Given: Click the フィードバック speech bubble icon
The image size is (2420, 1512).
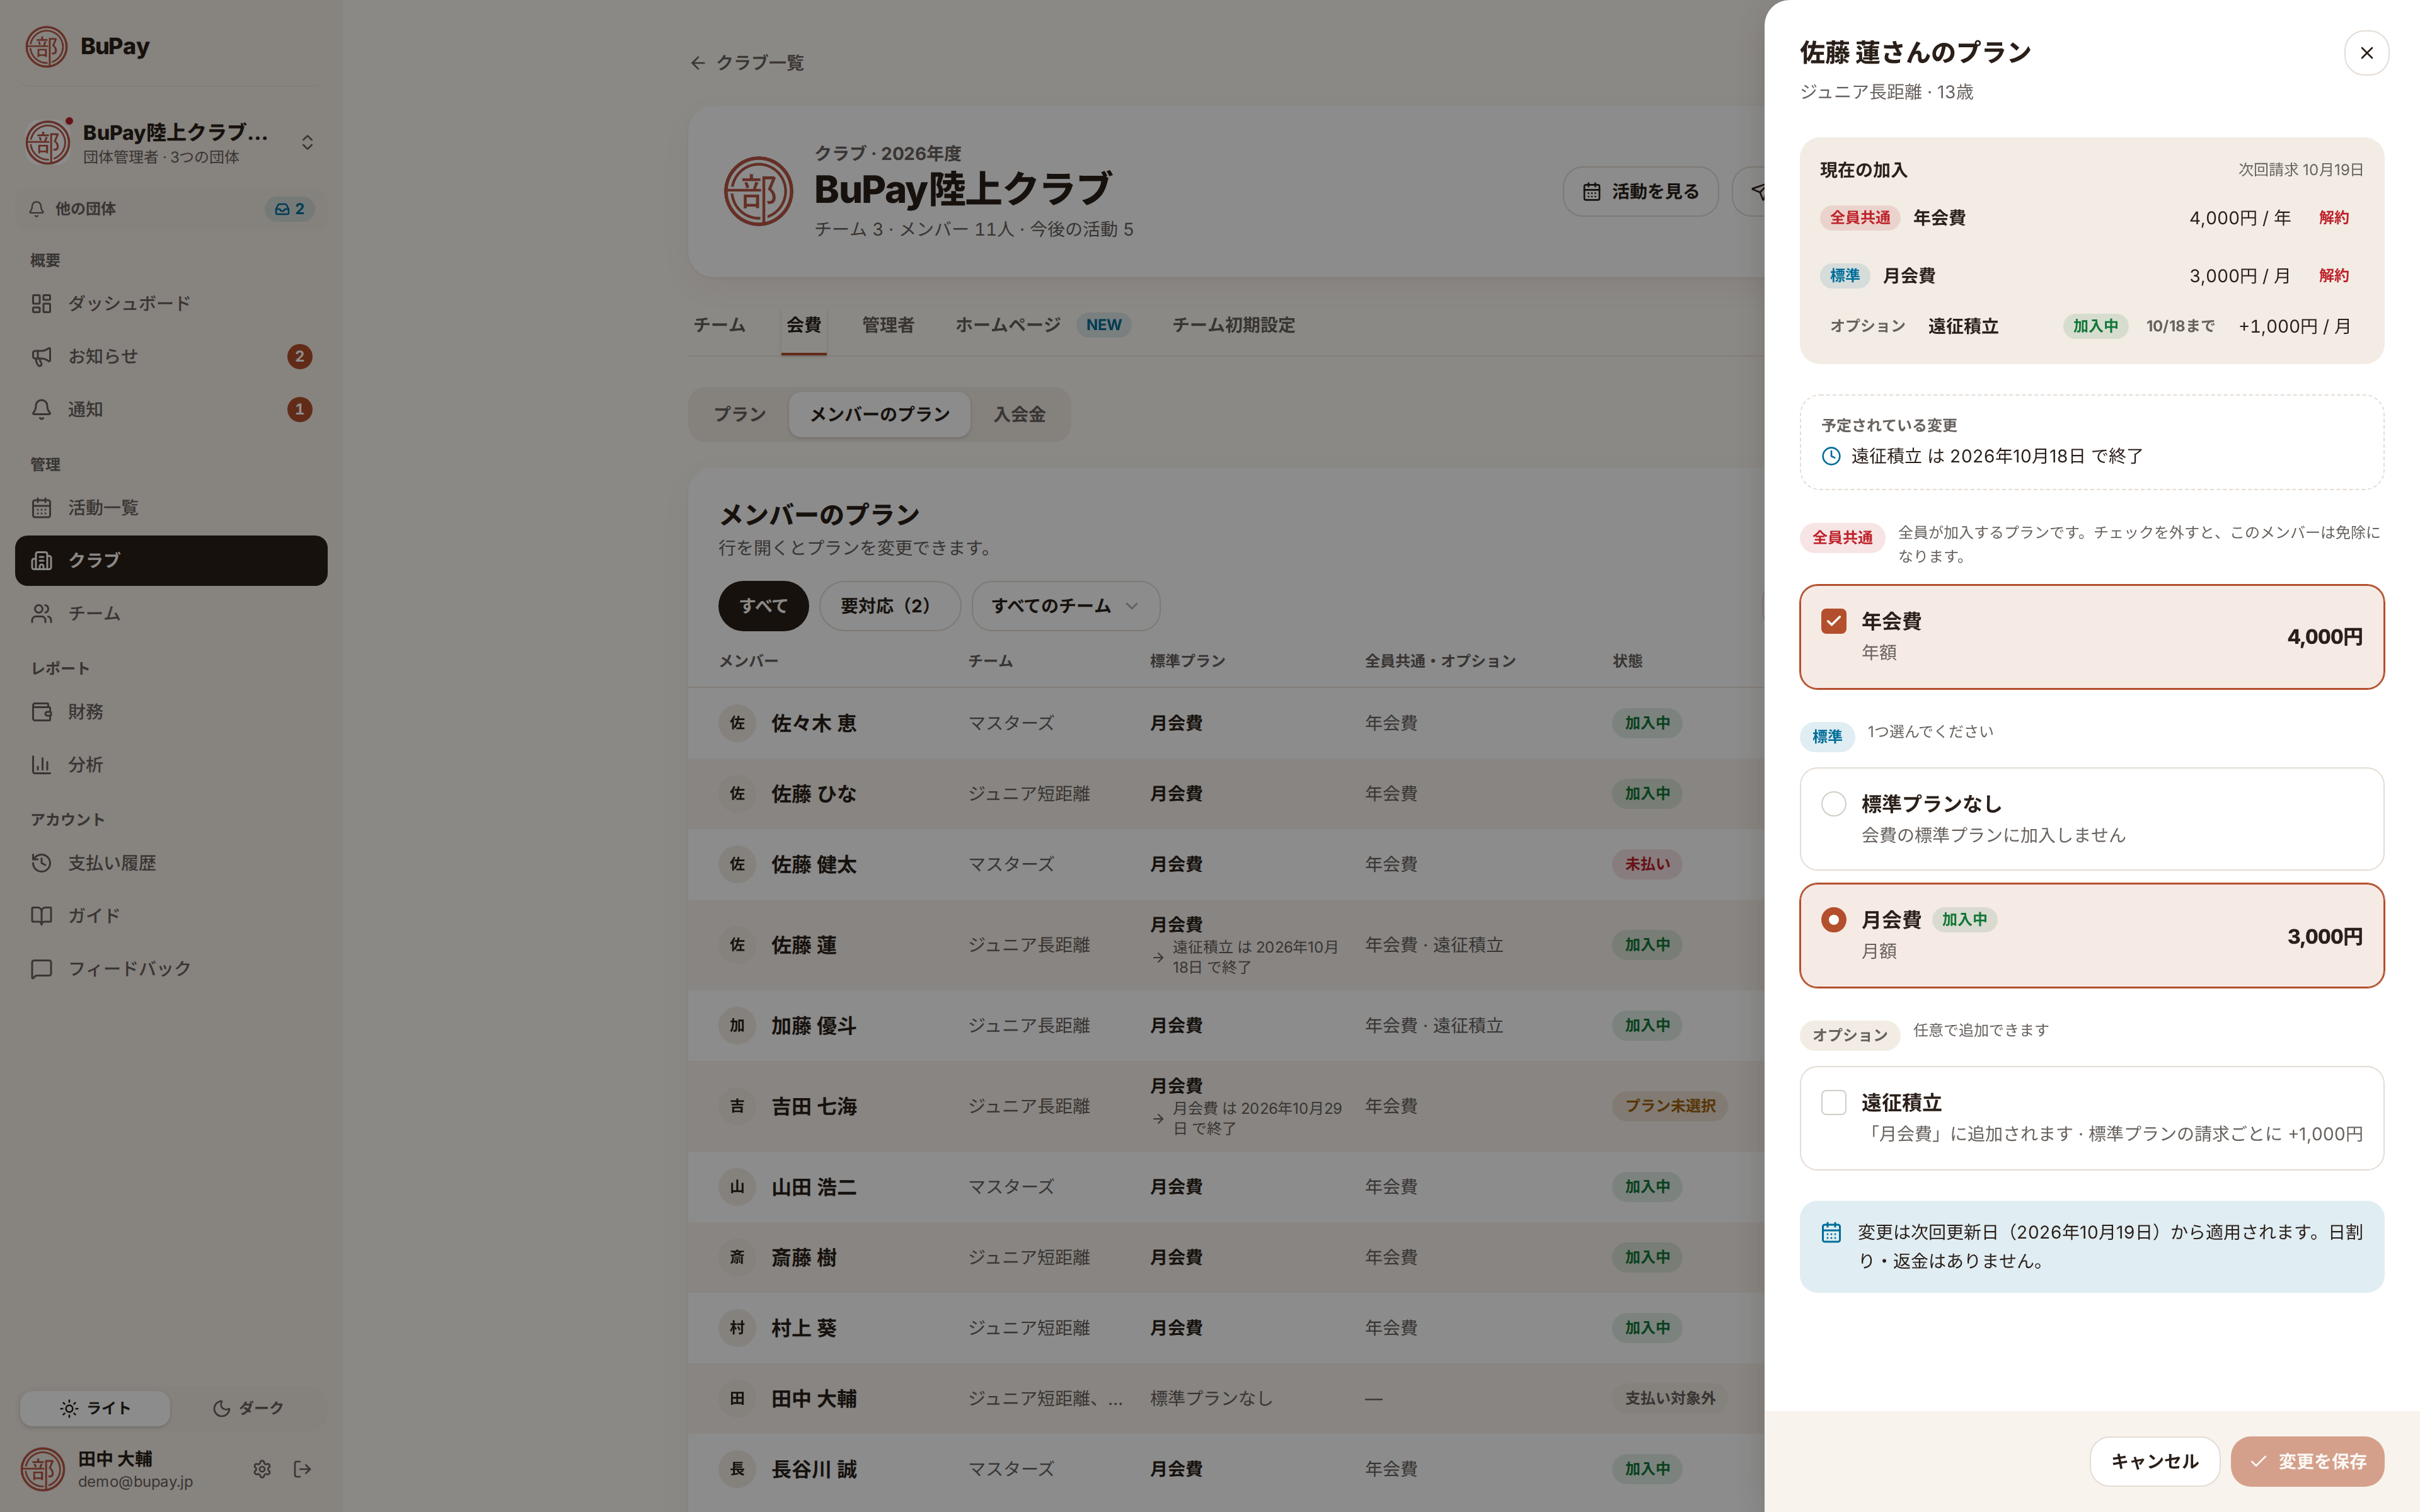Looking at the screenshot, I should 41,969.
